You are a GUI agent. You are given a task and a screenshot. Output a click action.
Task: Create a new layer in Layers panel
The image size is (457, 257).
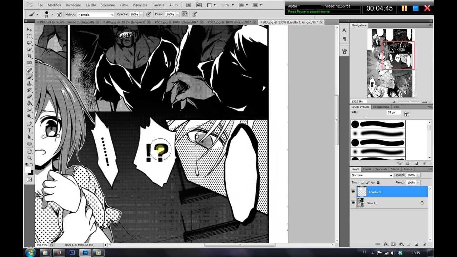[x=416, y=244]
